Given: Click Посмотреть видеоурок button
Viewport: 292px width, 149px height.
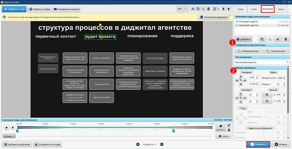Looking at the screenshot, I should tap(214, 17).
